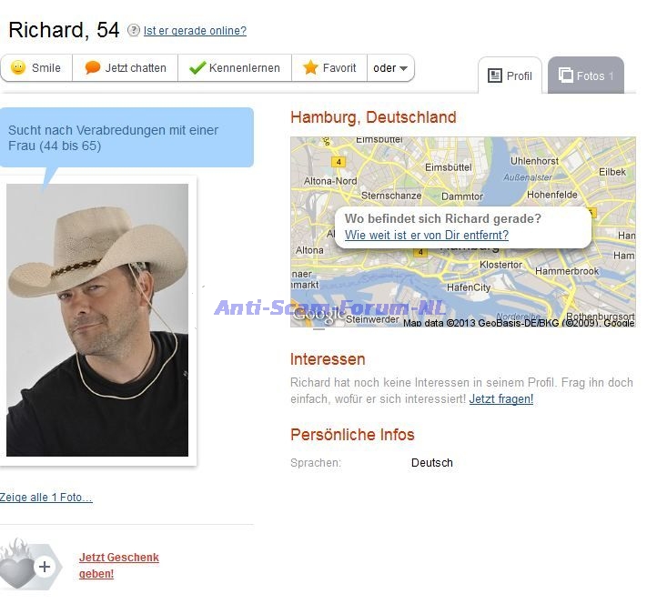The height and width of the screenshot is (614, 657).
Task: Click the Fotos tab stacked pictures icon
Action: (x=566, y=75)
